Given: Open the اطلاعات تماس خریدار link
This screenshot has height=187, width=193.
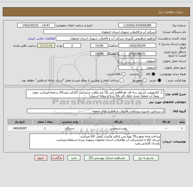Looking at the screenshot, I should [41, 38].
